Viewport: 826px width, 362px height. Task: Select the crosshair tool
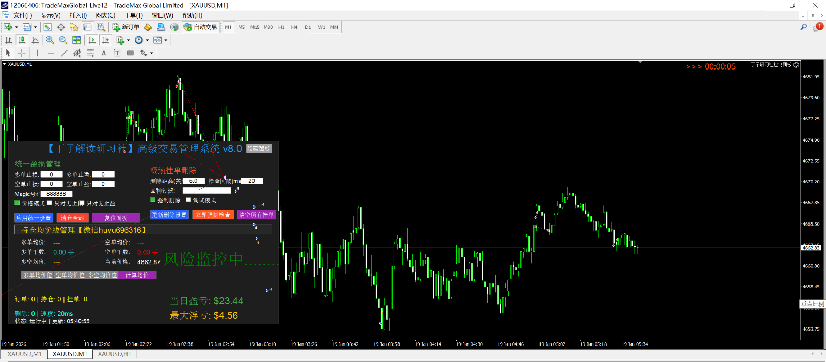[x=22, y=53]
